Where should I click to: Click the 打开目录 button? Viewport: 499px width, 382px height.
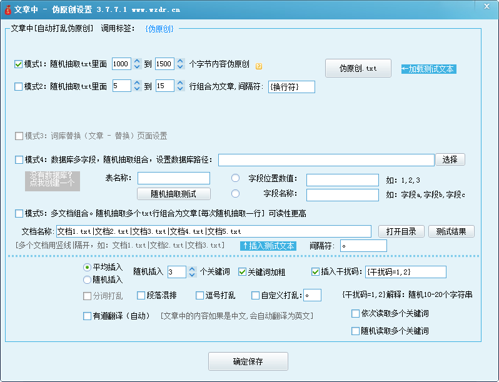click(x=401, y=231)
